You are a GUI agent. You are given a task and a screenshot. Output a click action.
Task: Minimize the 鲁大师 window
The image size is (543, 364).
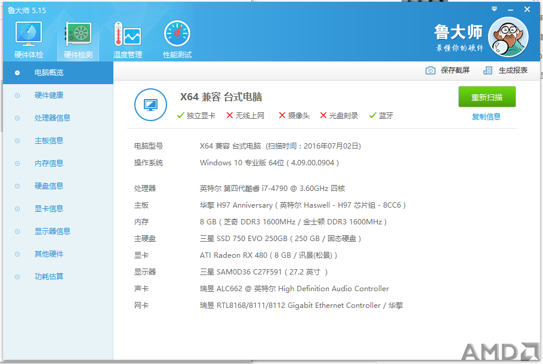click(x=510, y=10)
